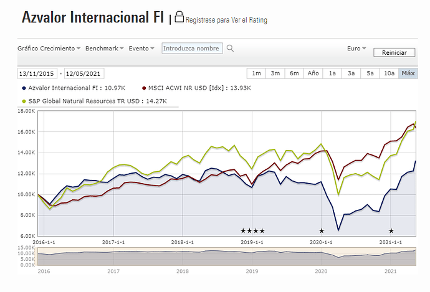The width and height of the screenshot is (430, 292).
Task: Select the Año time range
Action: (313, 73)
